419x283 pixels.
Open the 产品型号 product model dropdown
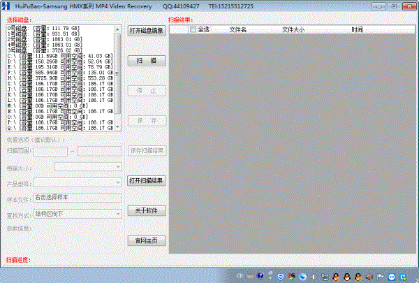78,182
